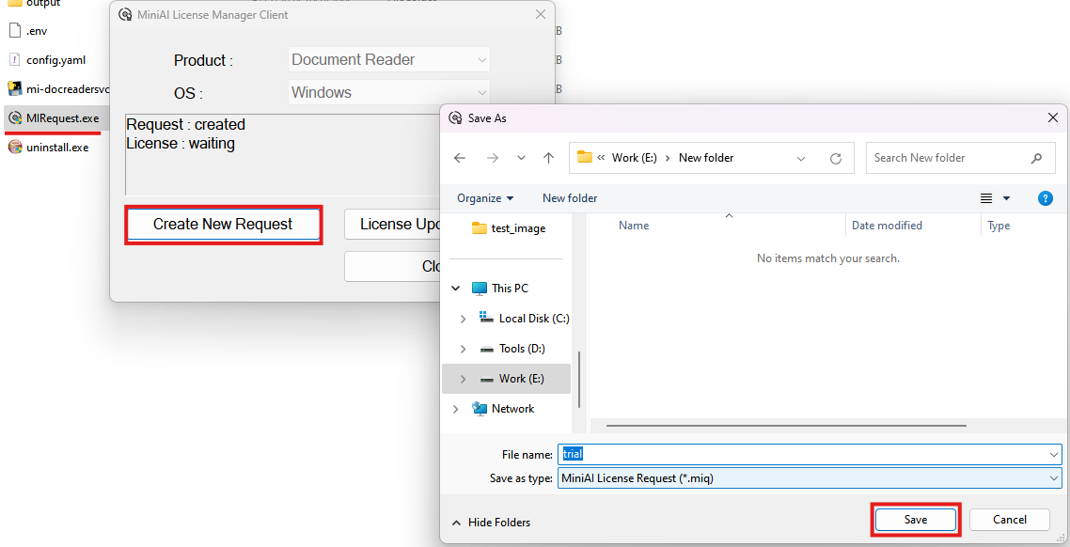Select the uninstall.exe file

[x=56, y=148]
